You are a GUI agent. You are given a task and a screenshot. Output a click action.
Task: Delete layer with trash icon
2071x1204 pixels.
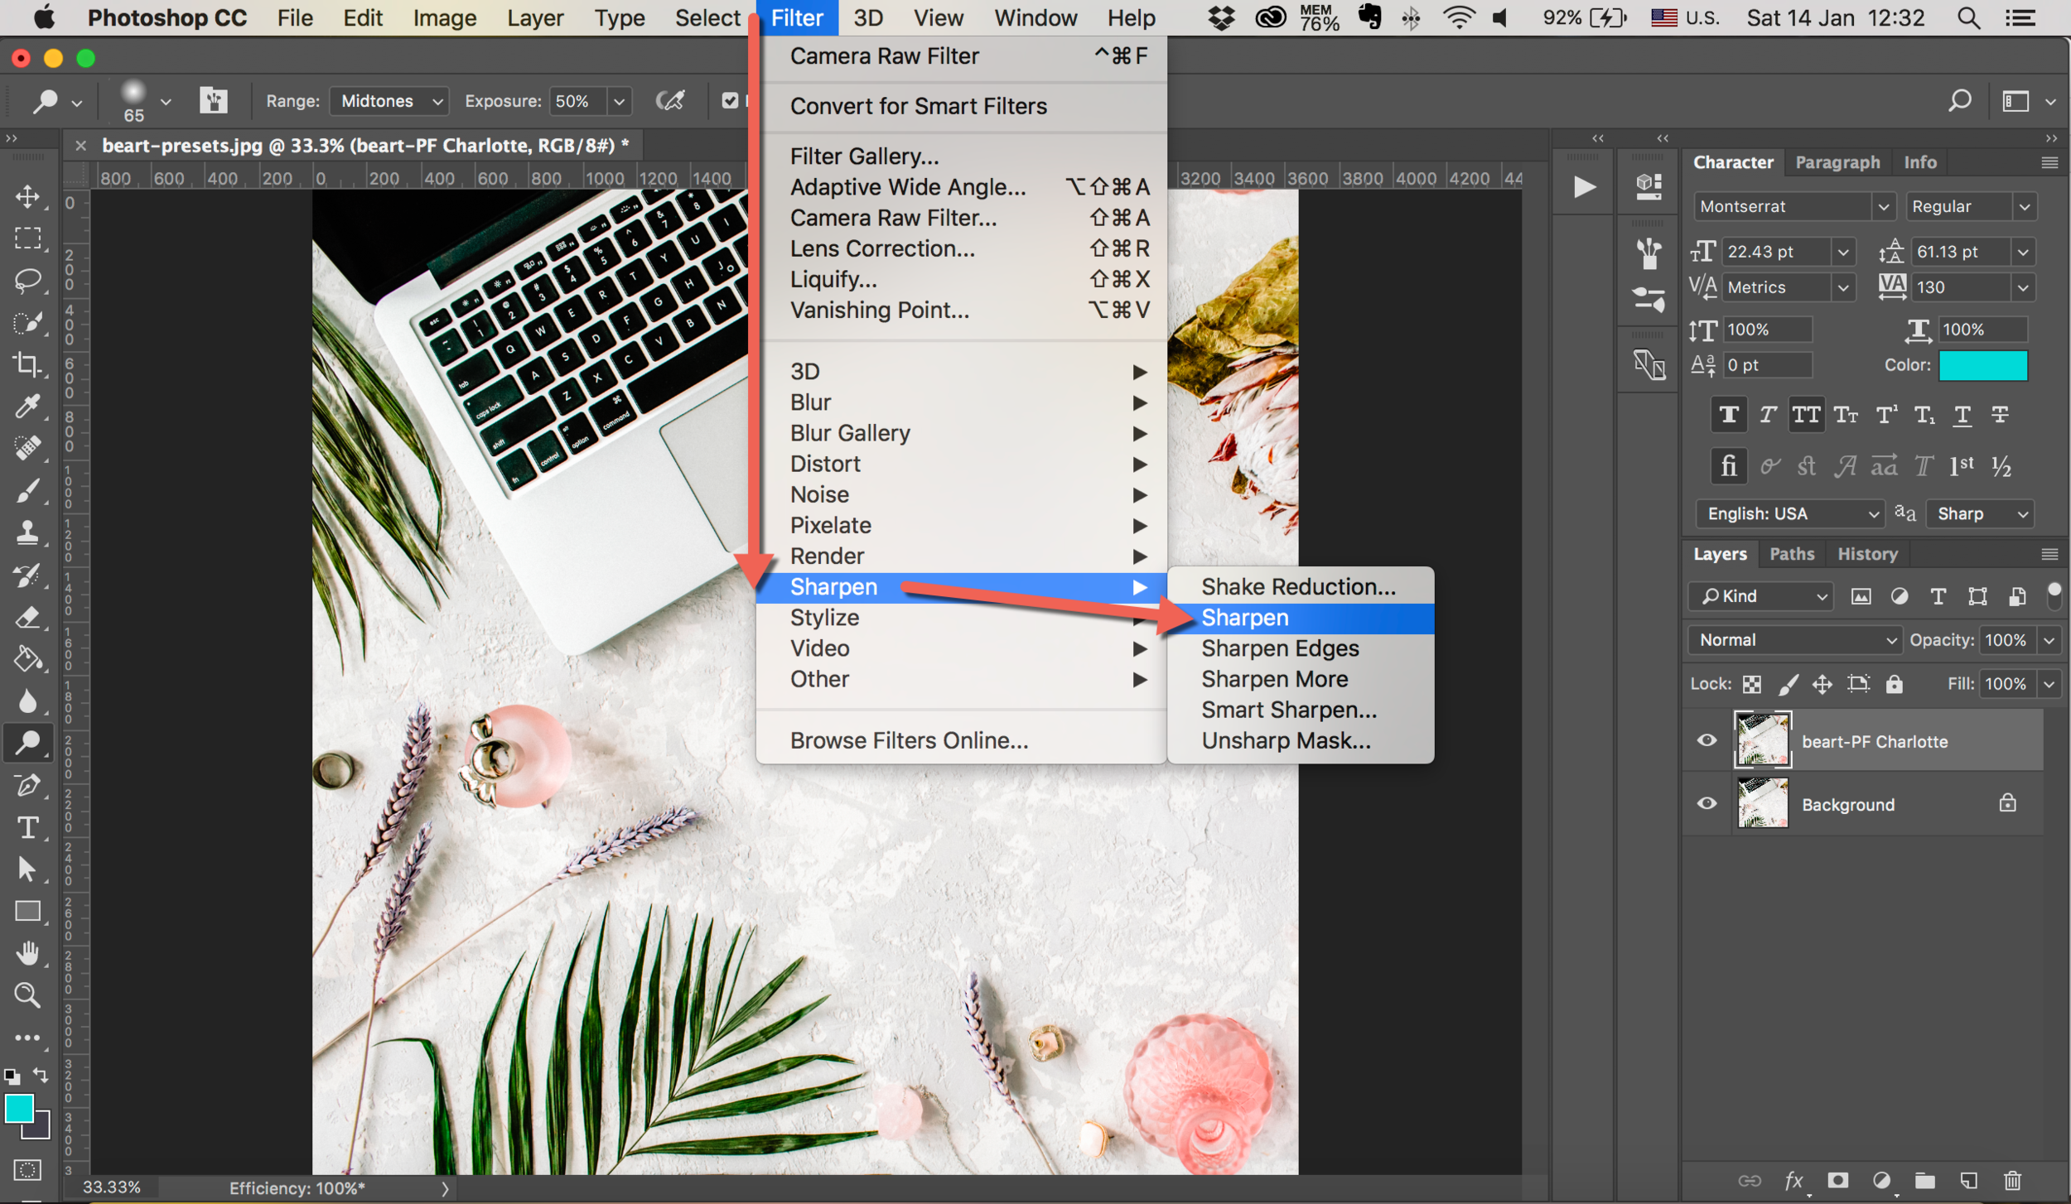coord(2013,1181)
